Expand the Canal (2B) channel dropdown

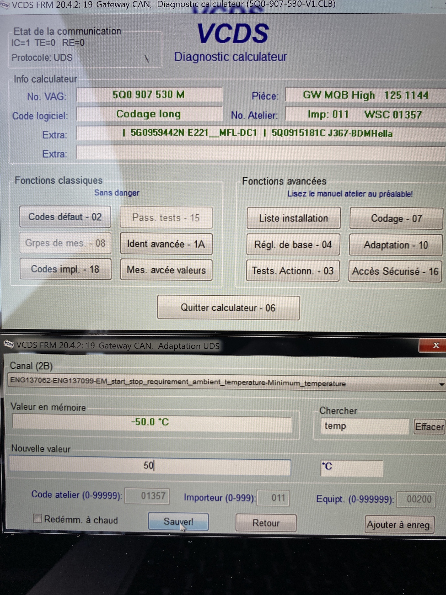(x=442, y=384)
